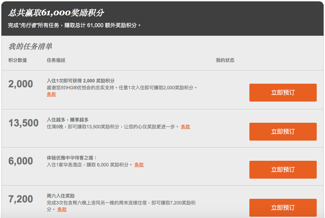Click the 6,000 points value
The width and height of the screenshot is (325, 218).
pyautogui.click(x=21, y=161)
